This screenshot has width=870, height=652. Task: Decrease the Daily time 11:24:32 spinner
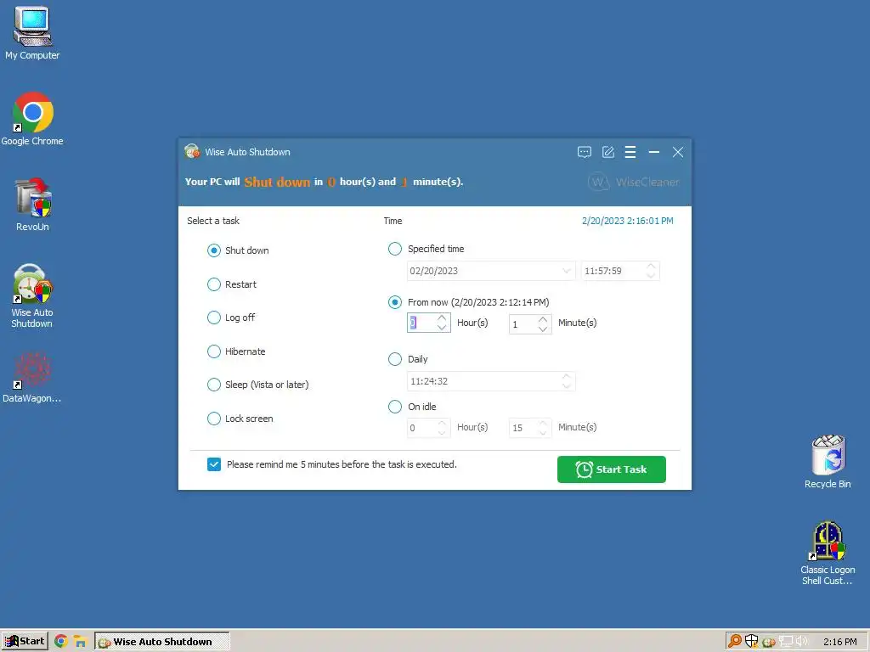click(567, 386)
